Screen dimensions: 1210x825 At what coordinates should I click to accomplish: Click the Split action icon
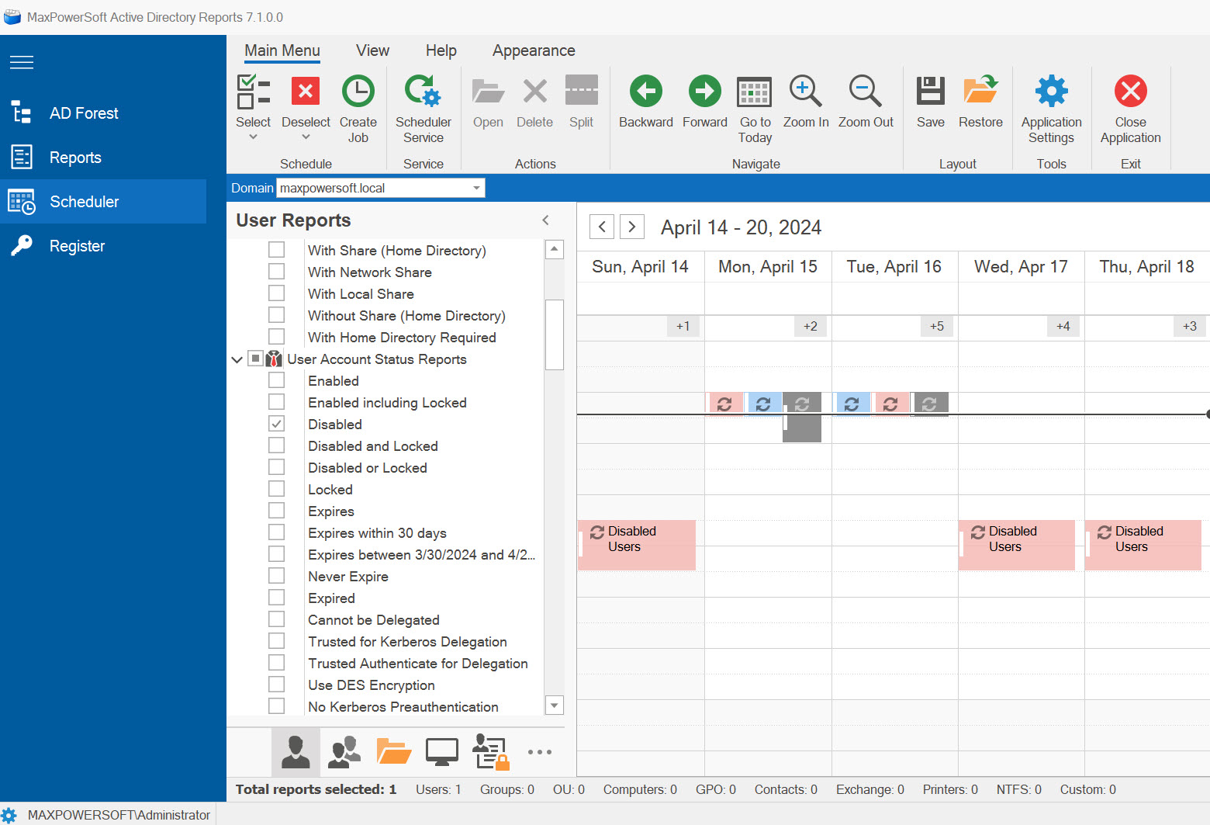[581, 90]
